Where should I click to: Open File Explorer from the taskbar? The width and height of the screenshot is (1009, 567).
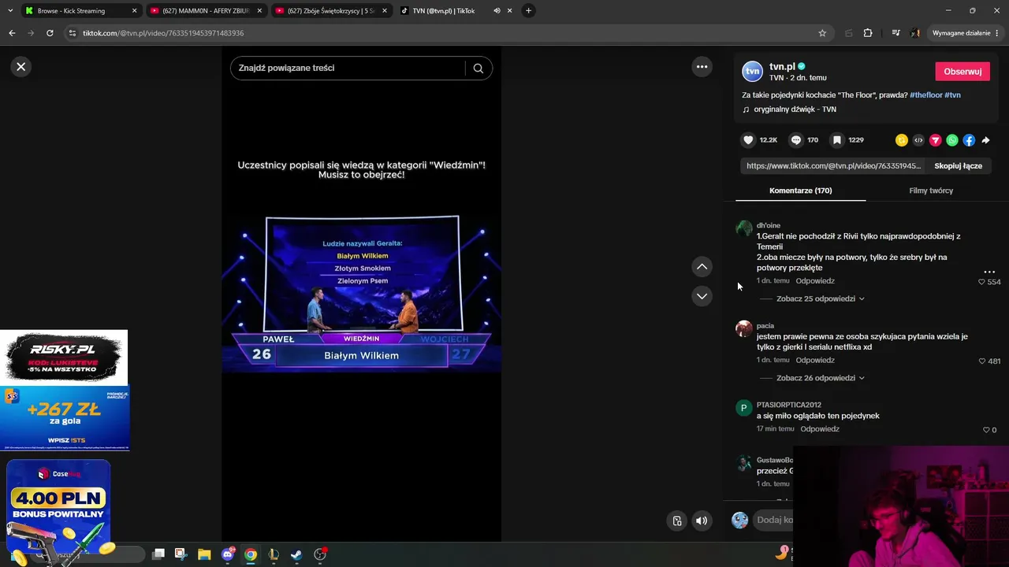(x=204, y=554)
